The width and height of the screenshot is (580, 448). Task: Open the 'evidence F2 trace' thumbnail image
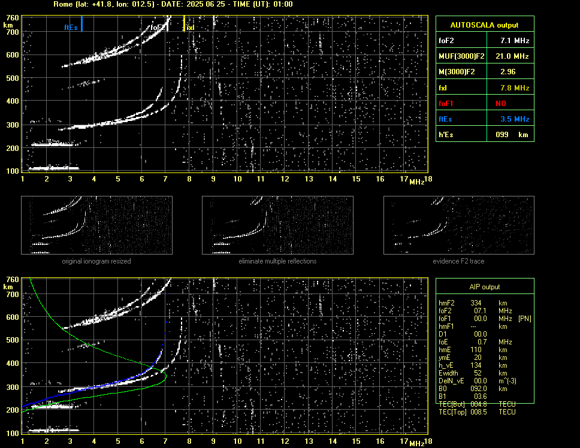click(459, 225)
